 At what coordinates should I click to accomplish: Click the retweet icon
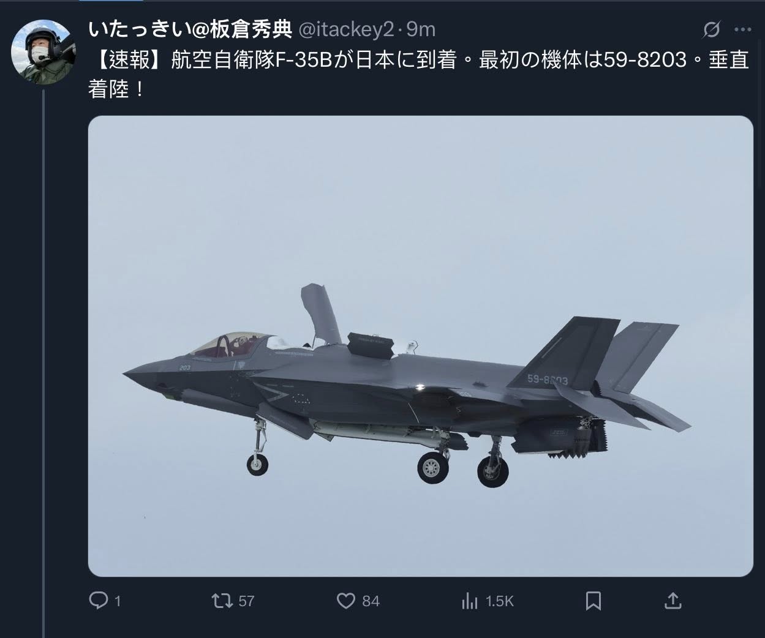click(222, 601)
